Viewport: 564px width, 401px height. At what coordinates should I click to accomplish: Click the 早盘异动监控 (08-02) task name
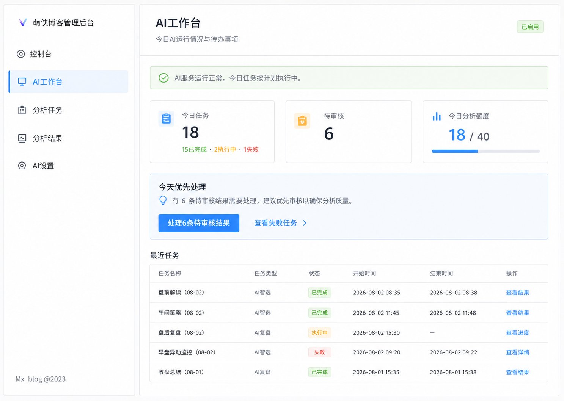187,352
